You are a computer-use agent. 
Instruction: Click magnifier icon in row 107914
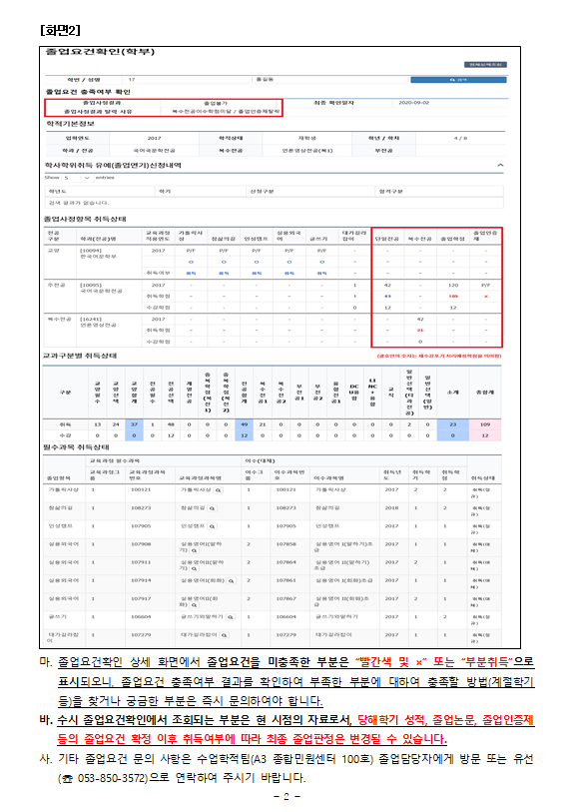pos(231,581)
